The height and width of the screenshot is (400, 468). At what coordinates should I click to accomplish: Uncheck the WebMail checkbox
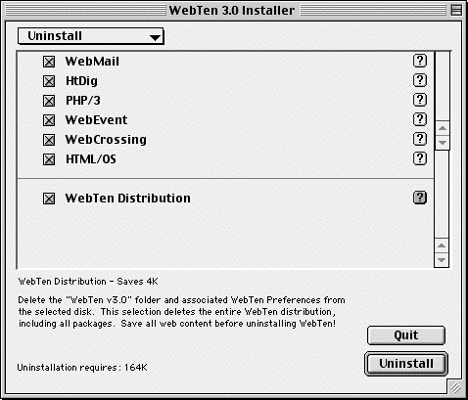pos(49,62)
